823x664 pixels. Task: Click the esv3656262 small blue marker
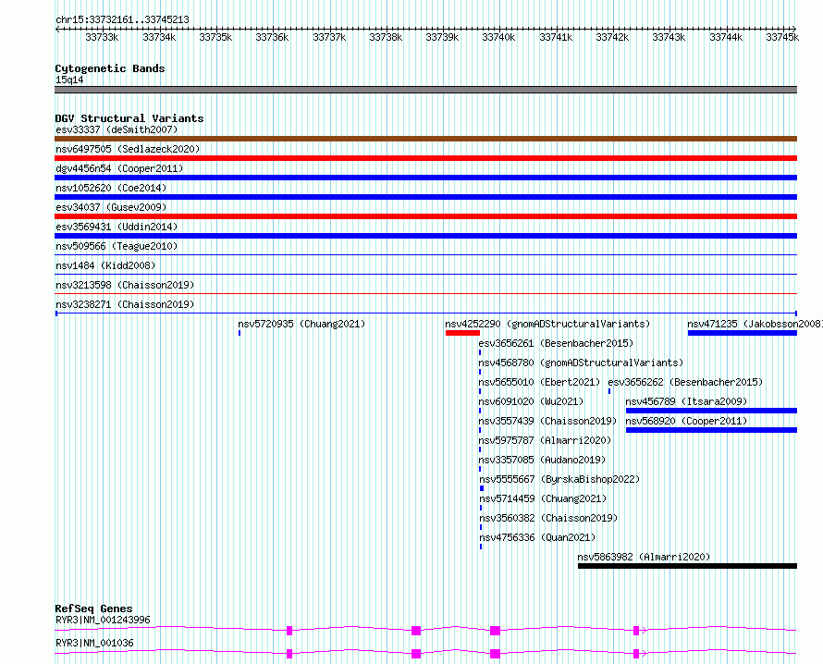pos(608,391)
